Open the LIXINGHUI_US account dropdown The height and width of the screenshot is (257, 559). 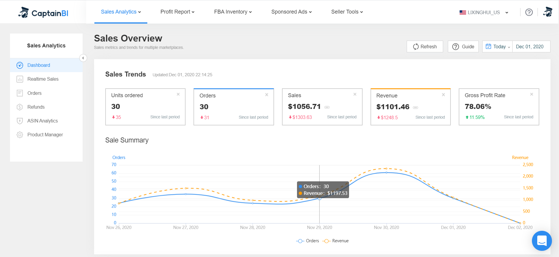coord(484,12)
